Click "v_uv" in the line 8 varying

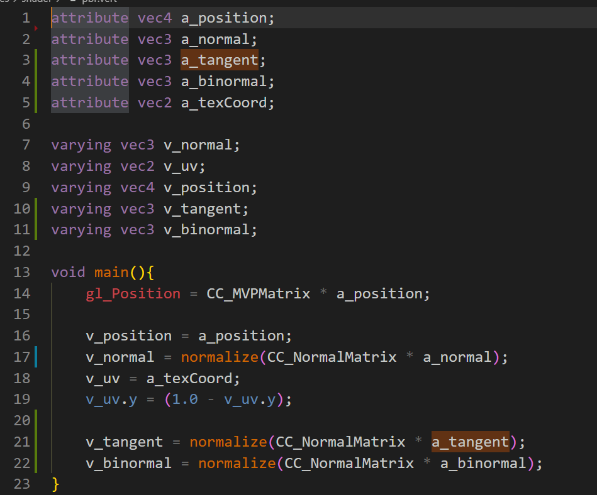point(181,166)
